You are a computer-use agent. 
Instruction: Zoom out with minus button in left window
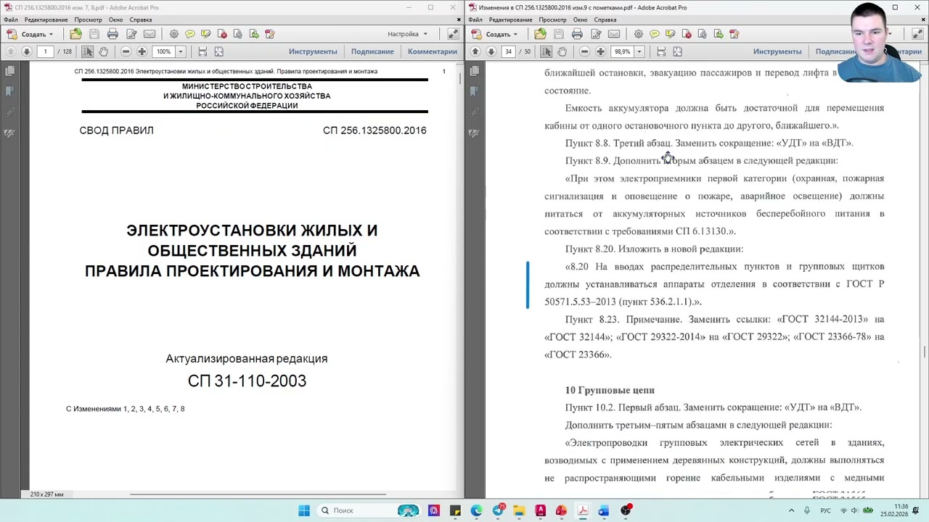(126, 51)
